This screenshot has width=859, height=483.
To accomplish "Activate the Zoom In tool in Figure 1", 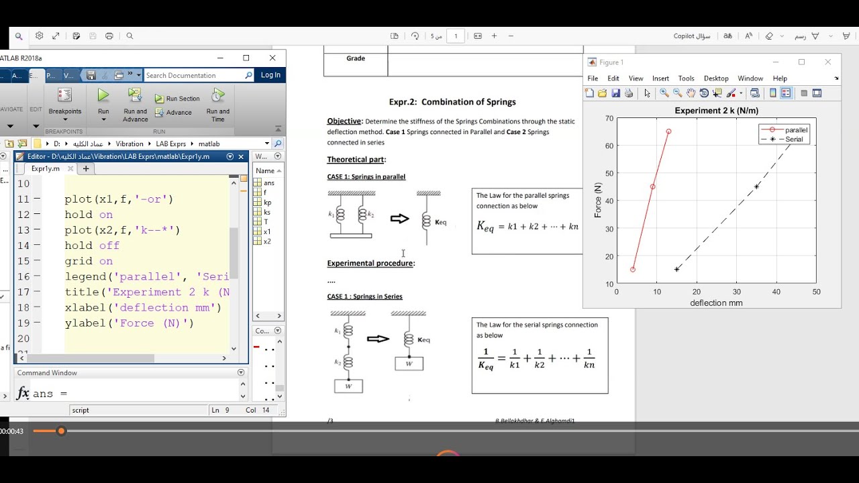I will pyautogui.click(x=664, y=93).
